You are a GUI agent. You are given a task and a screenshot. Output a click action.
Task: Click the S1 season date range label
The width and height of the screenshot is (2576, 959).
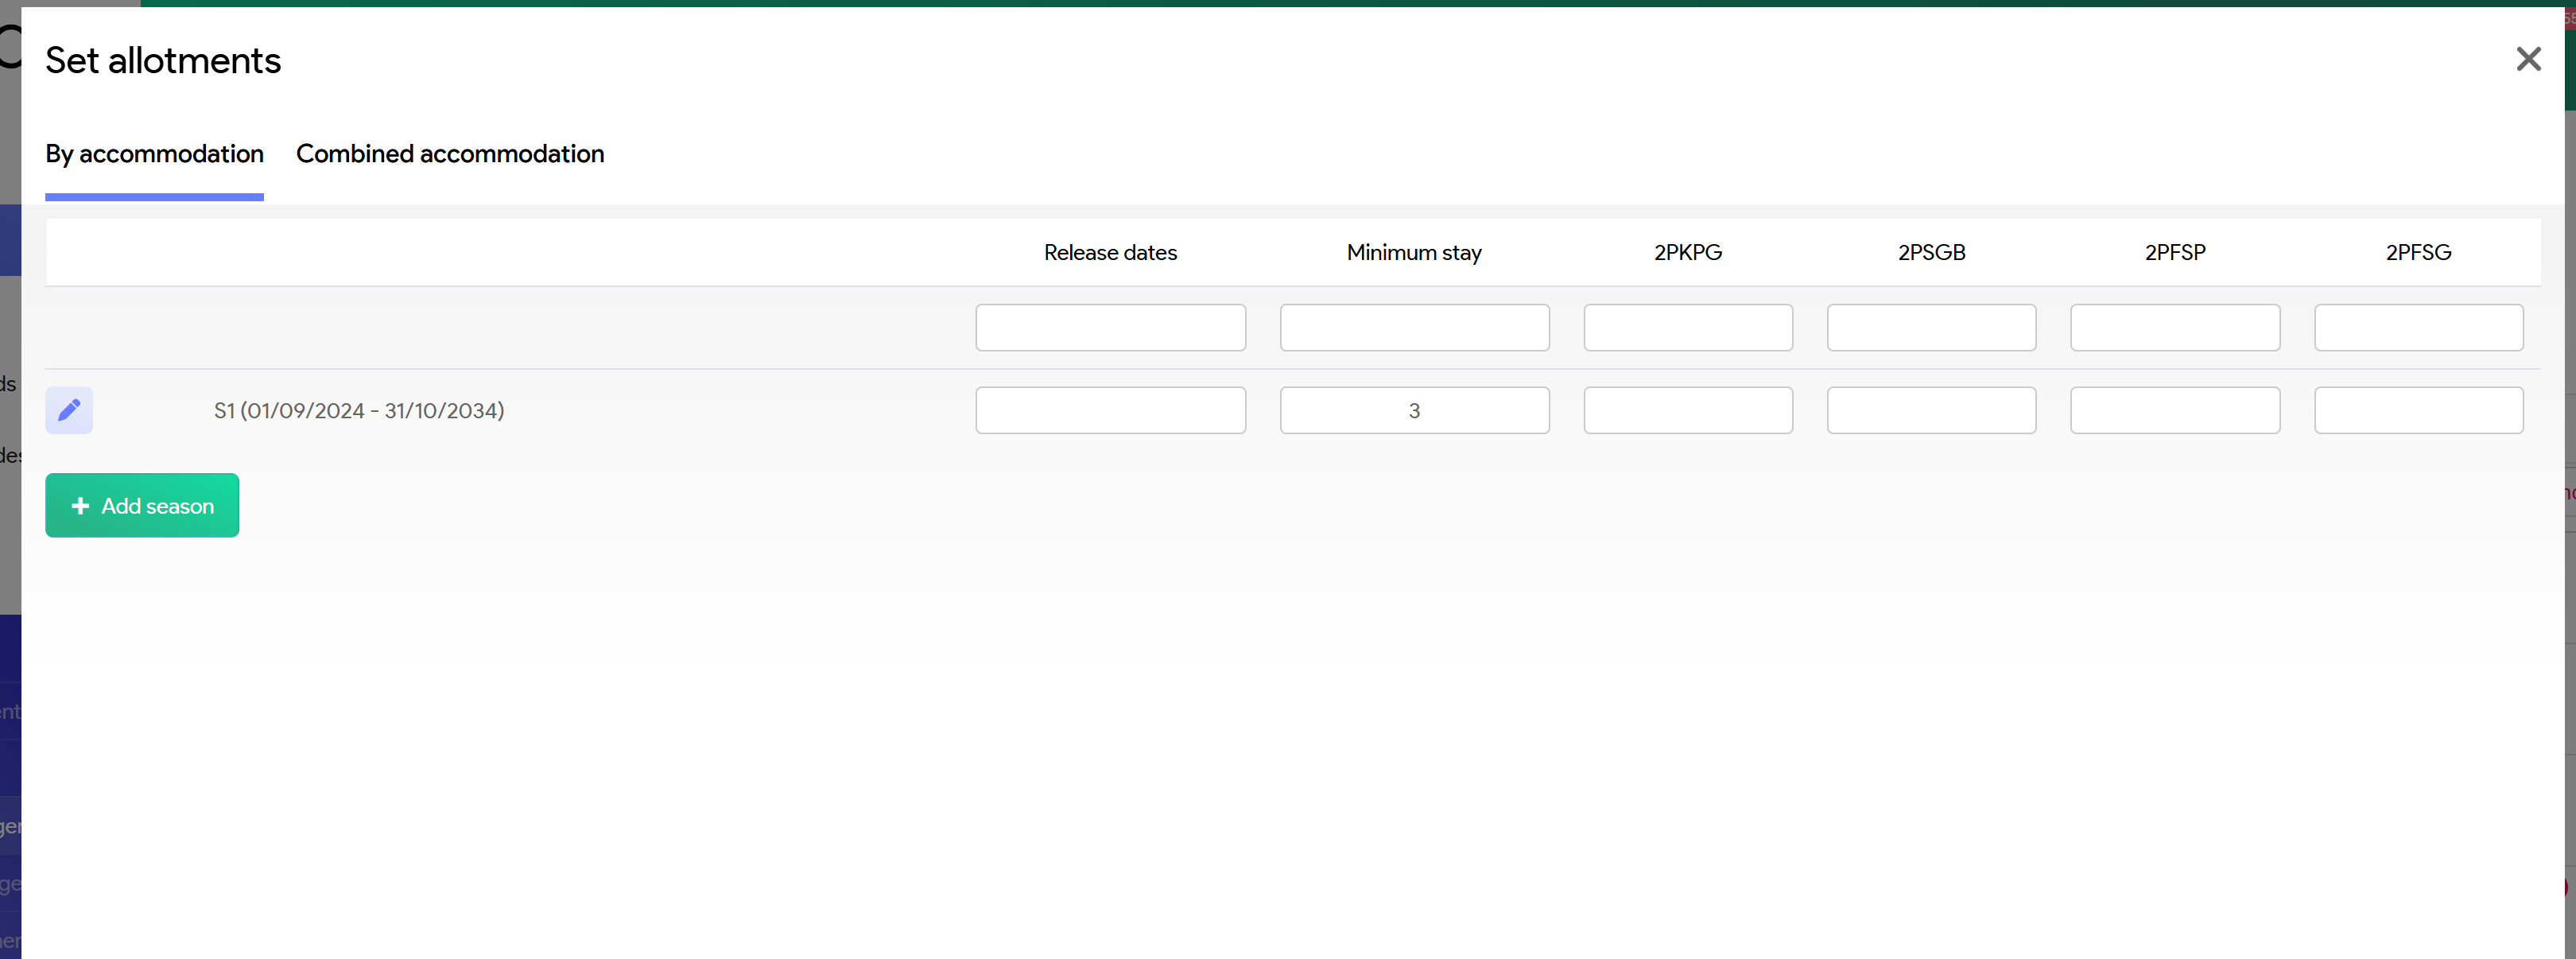pyautogui.click(x=359, y=411)
